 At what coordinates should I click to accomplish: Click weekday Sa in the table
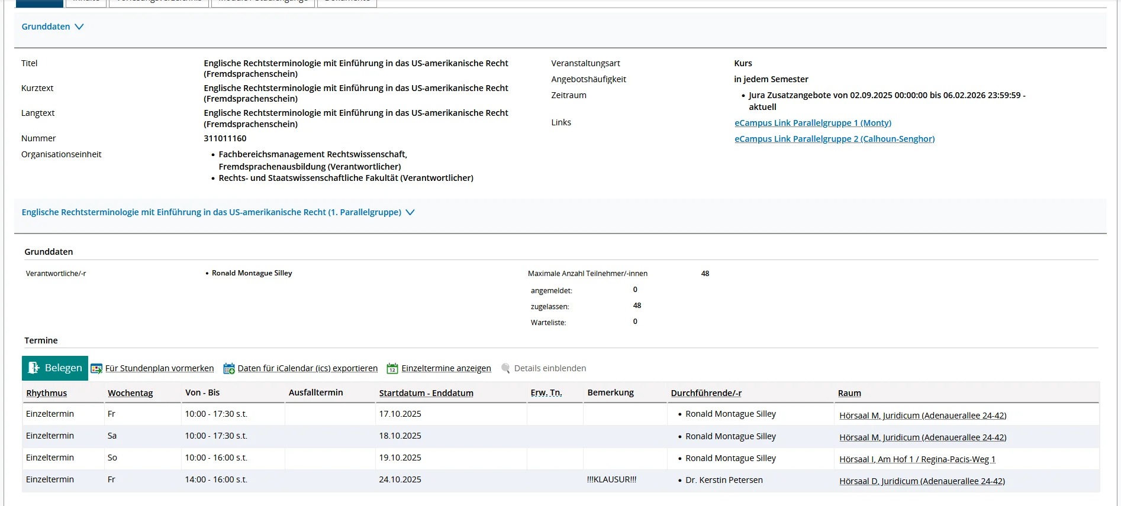pos(112,436)
